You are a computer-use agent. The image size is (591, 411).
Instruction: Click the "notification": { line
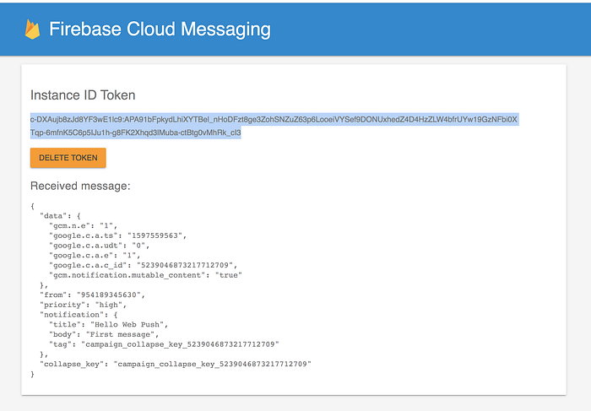click(79, 315)
